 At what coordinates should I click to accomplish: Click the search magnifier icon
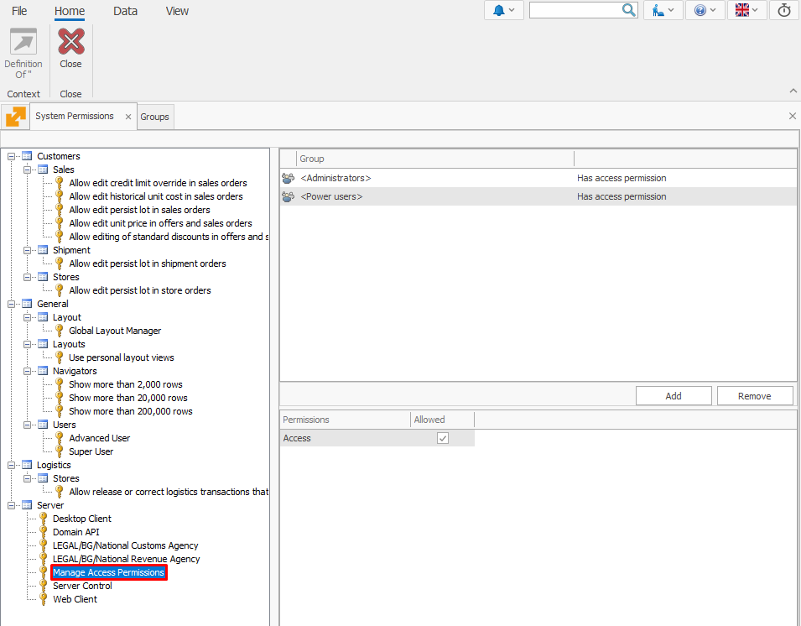[x=629, y=10]
